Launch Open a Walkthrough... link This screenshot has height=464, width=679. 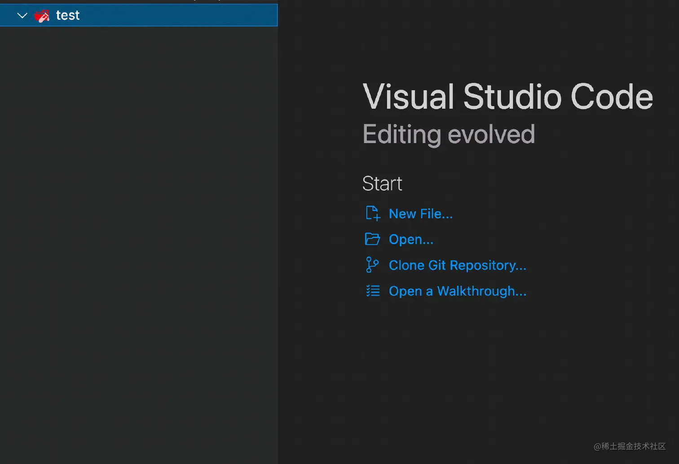(457, 291)
